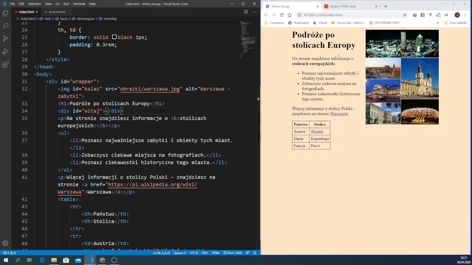Image resolution: width=472 pixels, height=265 pixels.
Task: Open the Help menu in VS Code
Action: click(92, 4)
